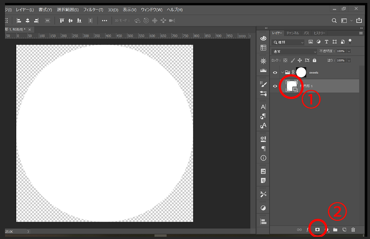
Task: Align top edges in options bar
Action: [x=62, y=21]
